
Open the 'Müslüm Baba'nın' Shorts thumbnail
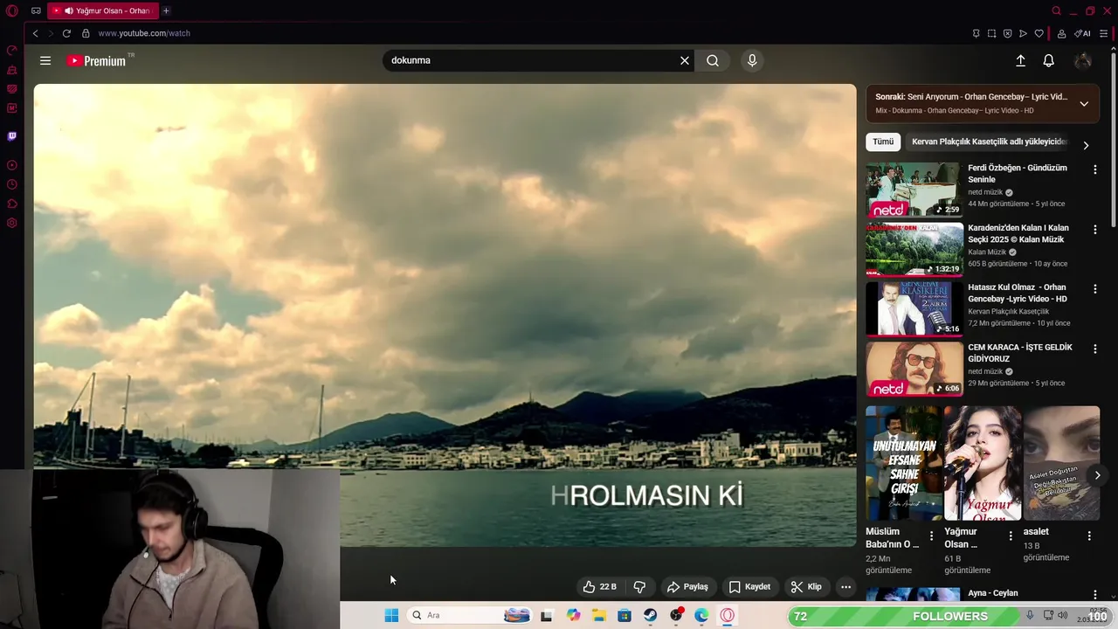coord(904,463)
